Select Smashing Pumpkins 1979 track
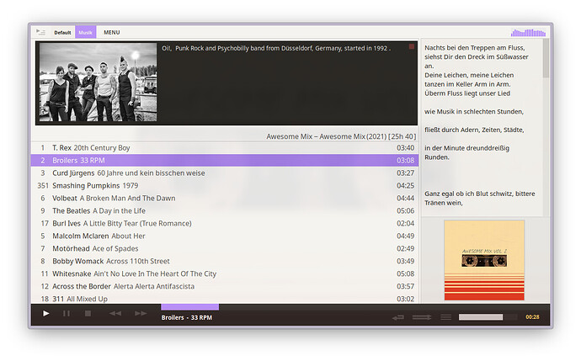The width and height of the screenshot is (581, 361). tap(225, 185)
